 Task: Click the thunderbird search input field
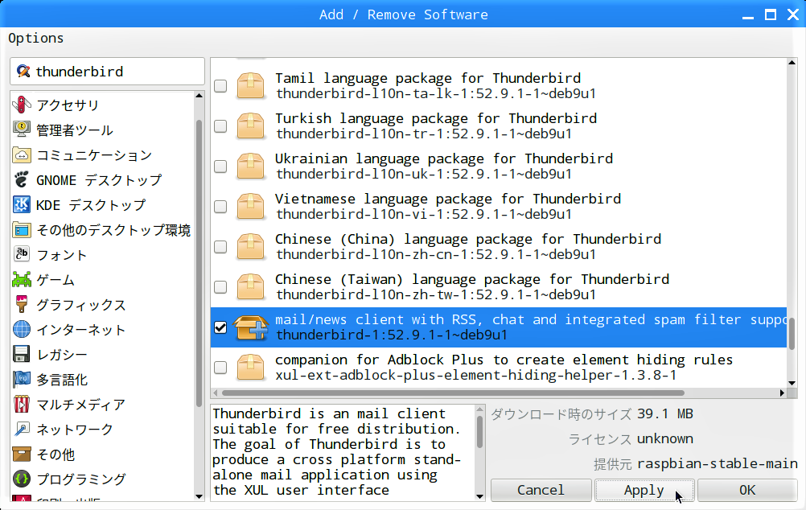tap(108, 71)
